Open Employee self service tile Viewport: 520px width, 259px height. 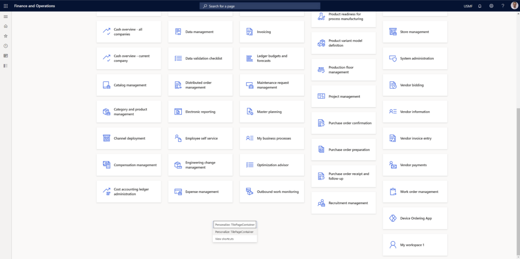[x=200, y=138]
